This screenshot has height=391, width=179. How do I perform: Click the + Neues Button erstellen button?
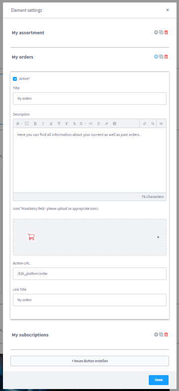point(90,361)
